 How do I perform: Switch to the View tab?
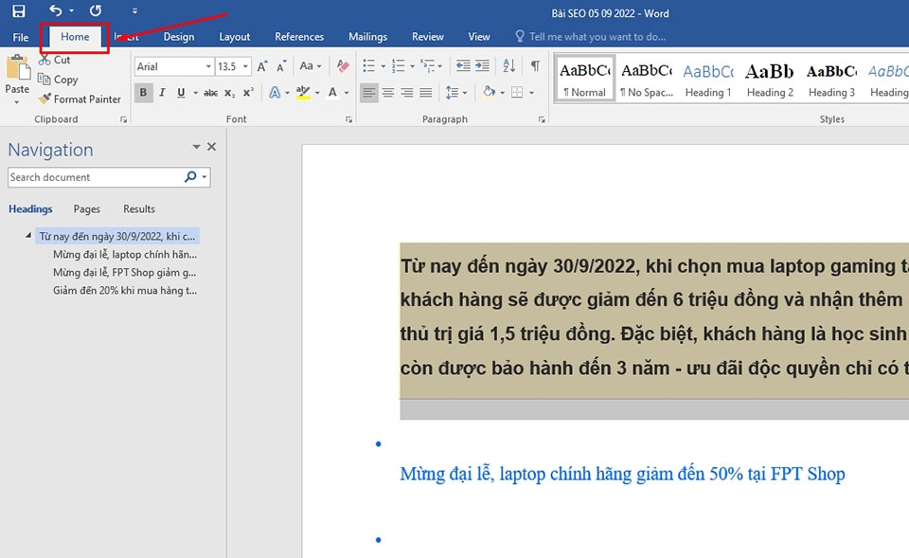pyautogui.click(x=479, y=37)
